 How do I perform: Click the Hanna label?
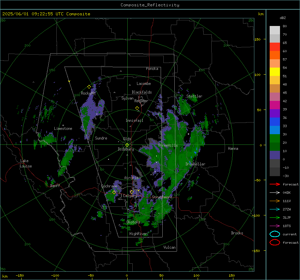(x=233, y=148)
